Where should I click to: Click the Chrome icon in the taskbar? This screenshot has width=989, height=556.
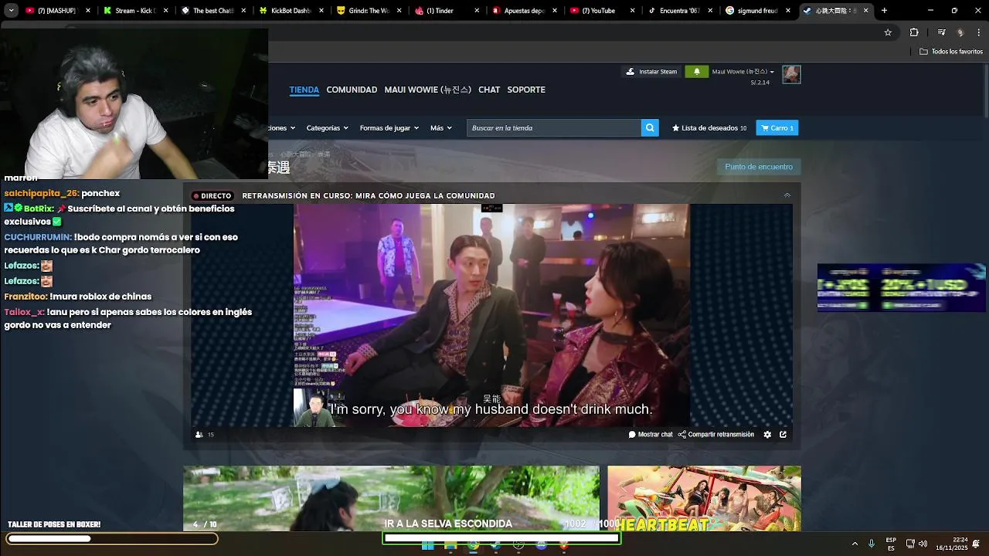tap(473, 545)
